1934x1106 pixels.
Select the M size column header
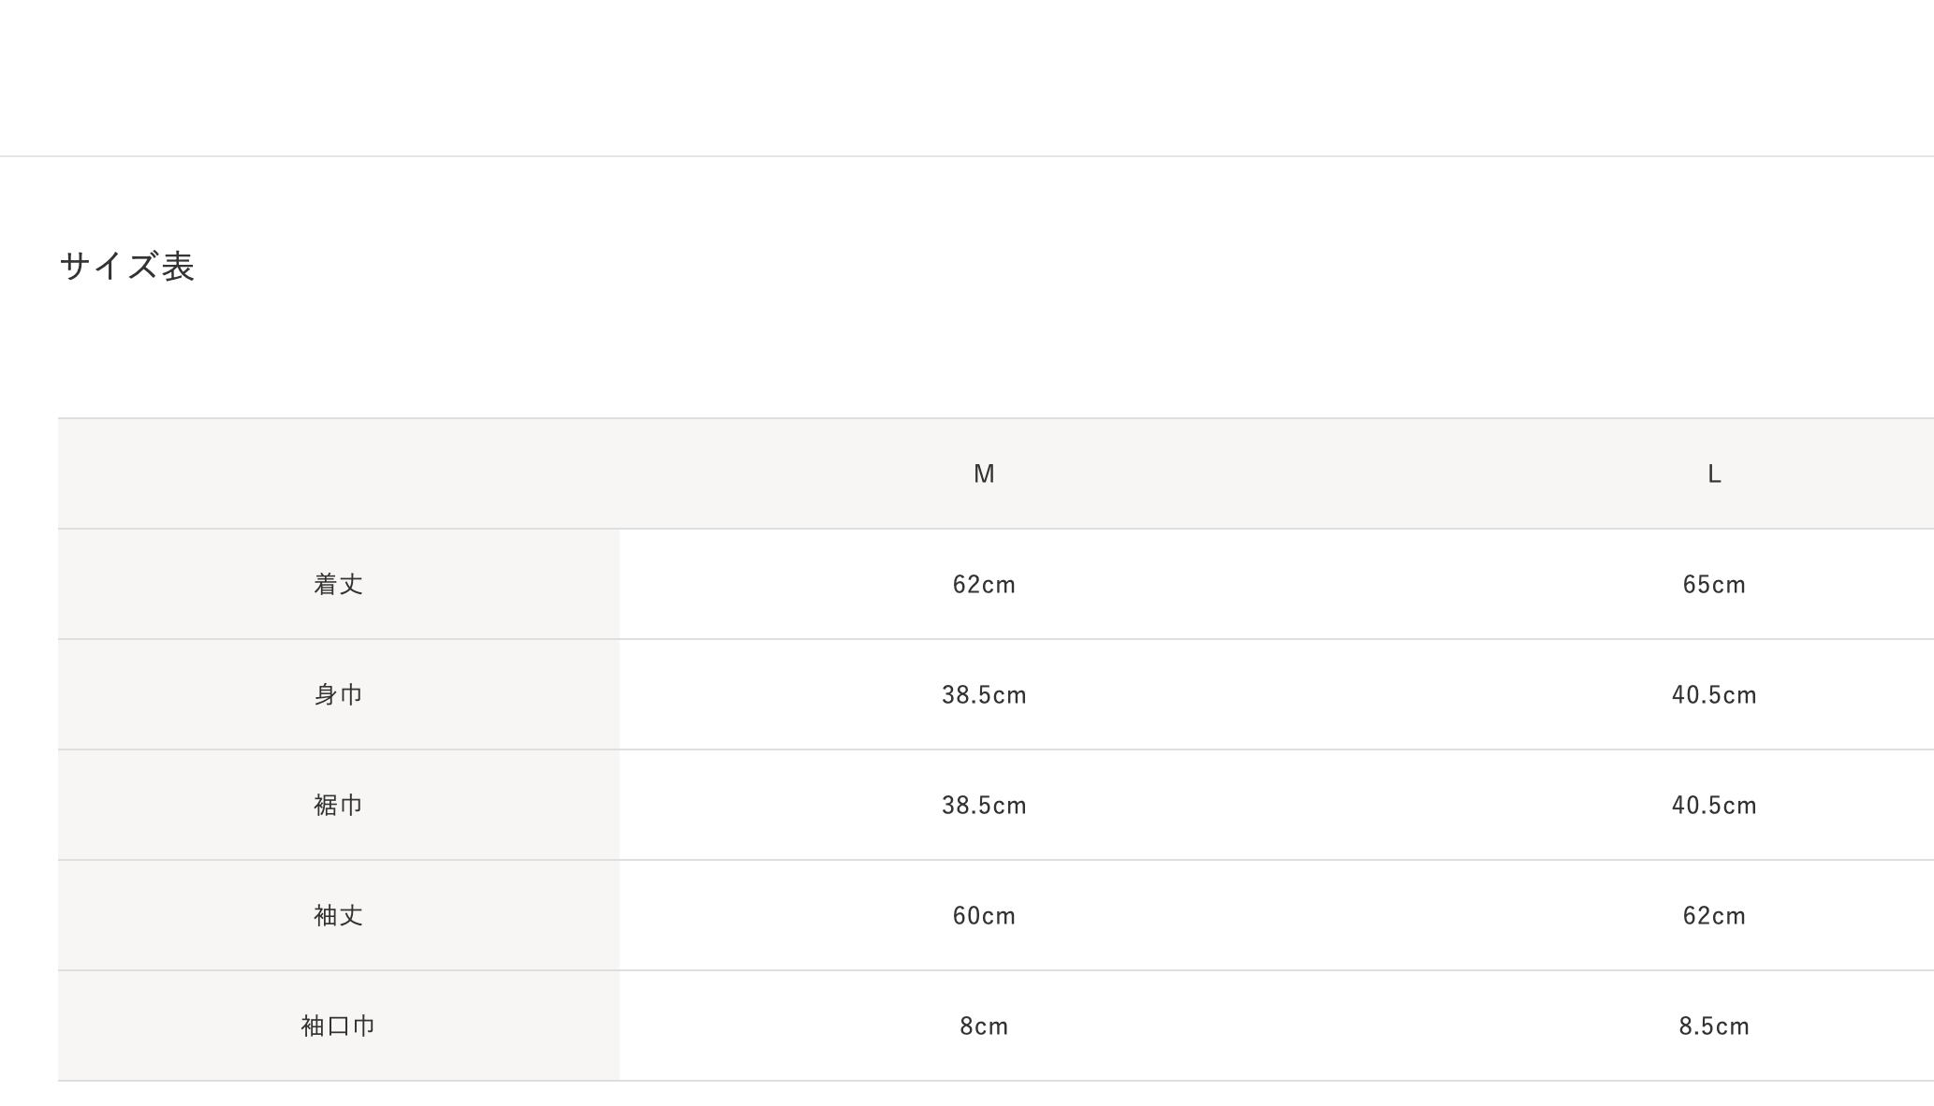coord(984,474)
